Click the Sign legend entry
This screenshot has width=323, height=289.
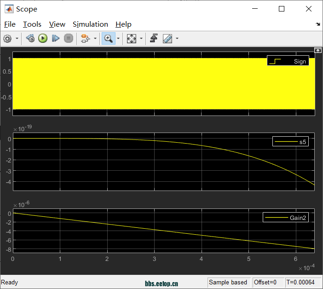pyautogui.click(x=288, y=61)
